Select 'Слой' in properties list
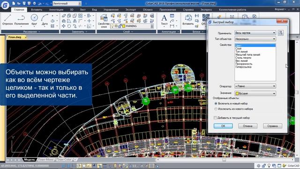Viewport: 300px width, 169px height. coord(238,49)
